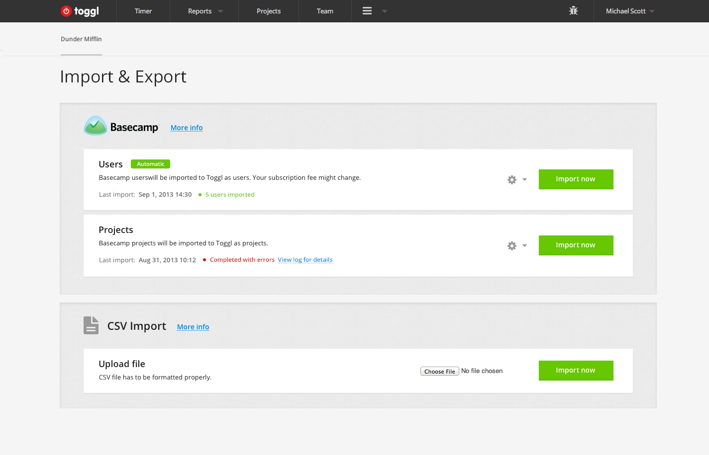Screen dimensions: 709x455
Task: Click the Toggl logo icon
Action: point(66,11)
